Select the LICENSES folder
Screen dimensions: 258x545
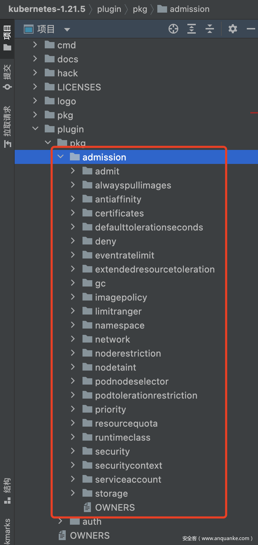pos(79,87)
